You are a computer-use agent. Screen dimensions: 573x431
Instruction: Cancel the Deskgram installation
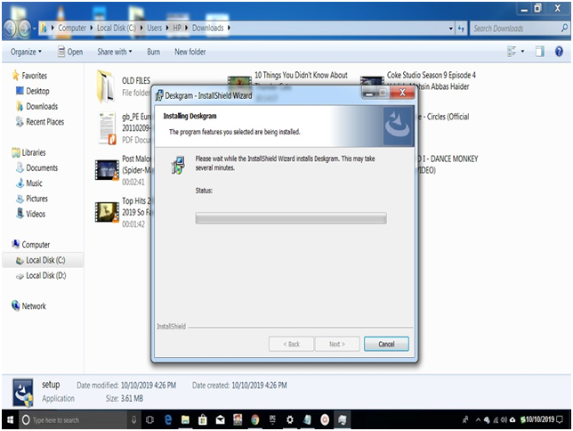coord(386,344)
